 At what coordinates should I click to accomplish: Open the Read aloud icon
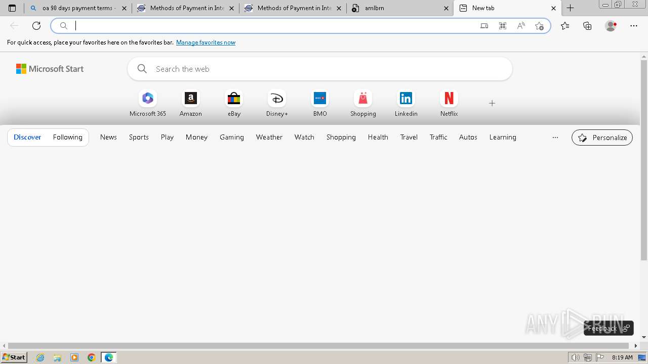(521, 26)
